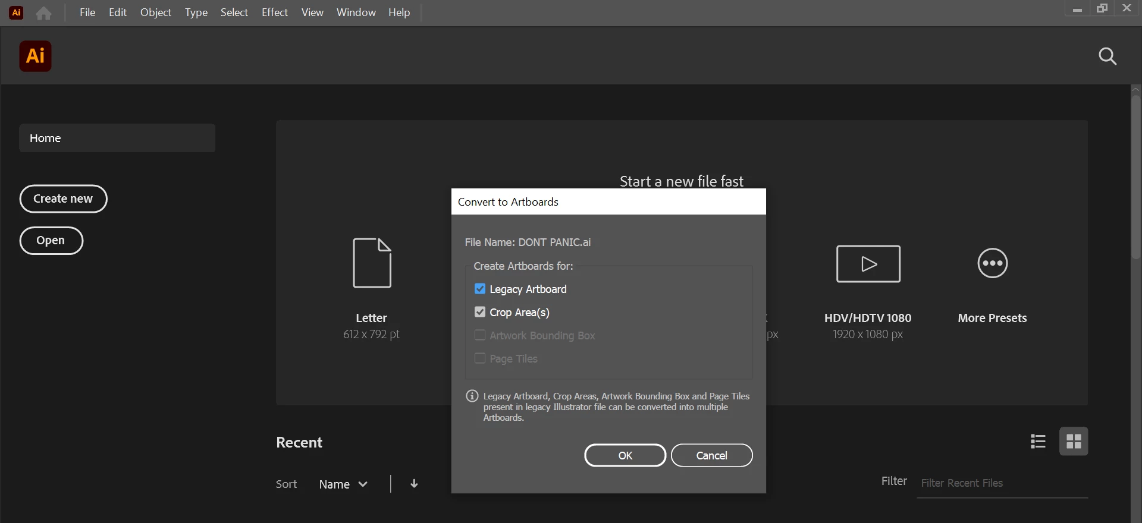The width and height of the screenshot is (1142, 523).
Task: Open the Object menu
Action: tap(156, 12)
